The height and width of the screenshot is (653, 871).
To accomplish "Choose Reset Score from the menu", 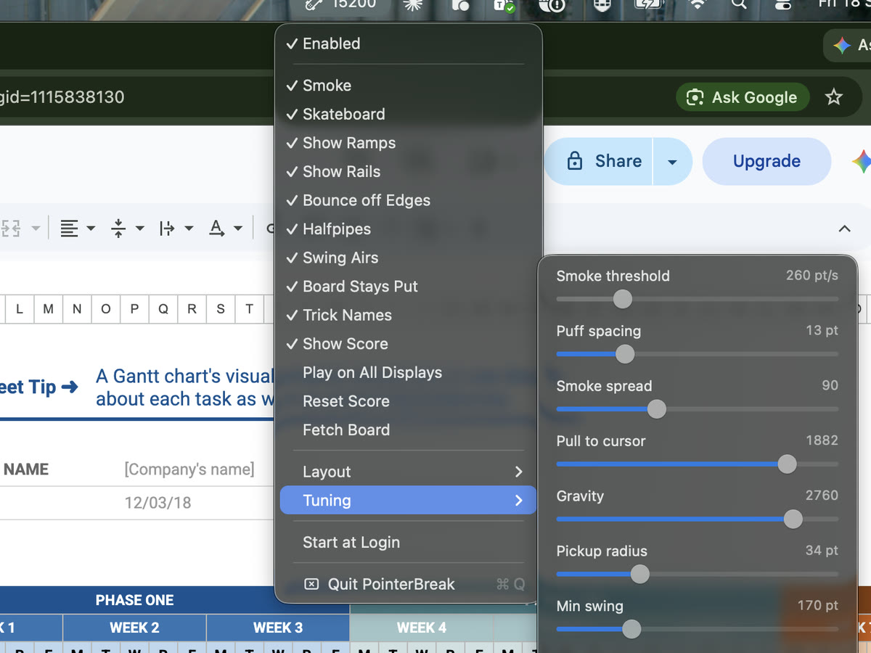I will (x=408, y=401).
